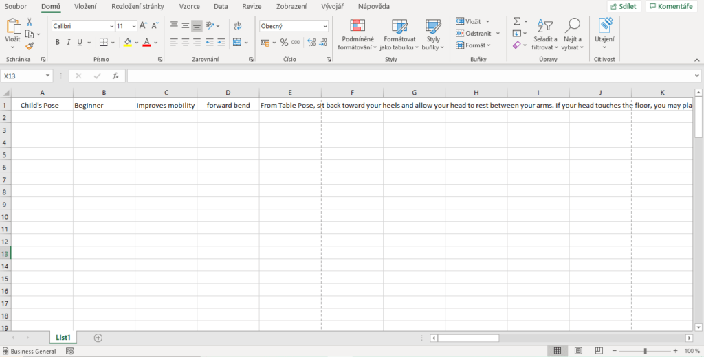The height and width of the screenshot is (357, 704).
Task: Click the Cut scissors icon
Action: (x=30, y=23)
